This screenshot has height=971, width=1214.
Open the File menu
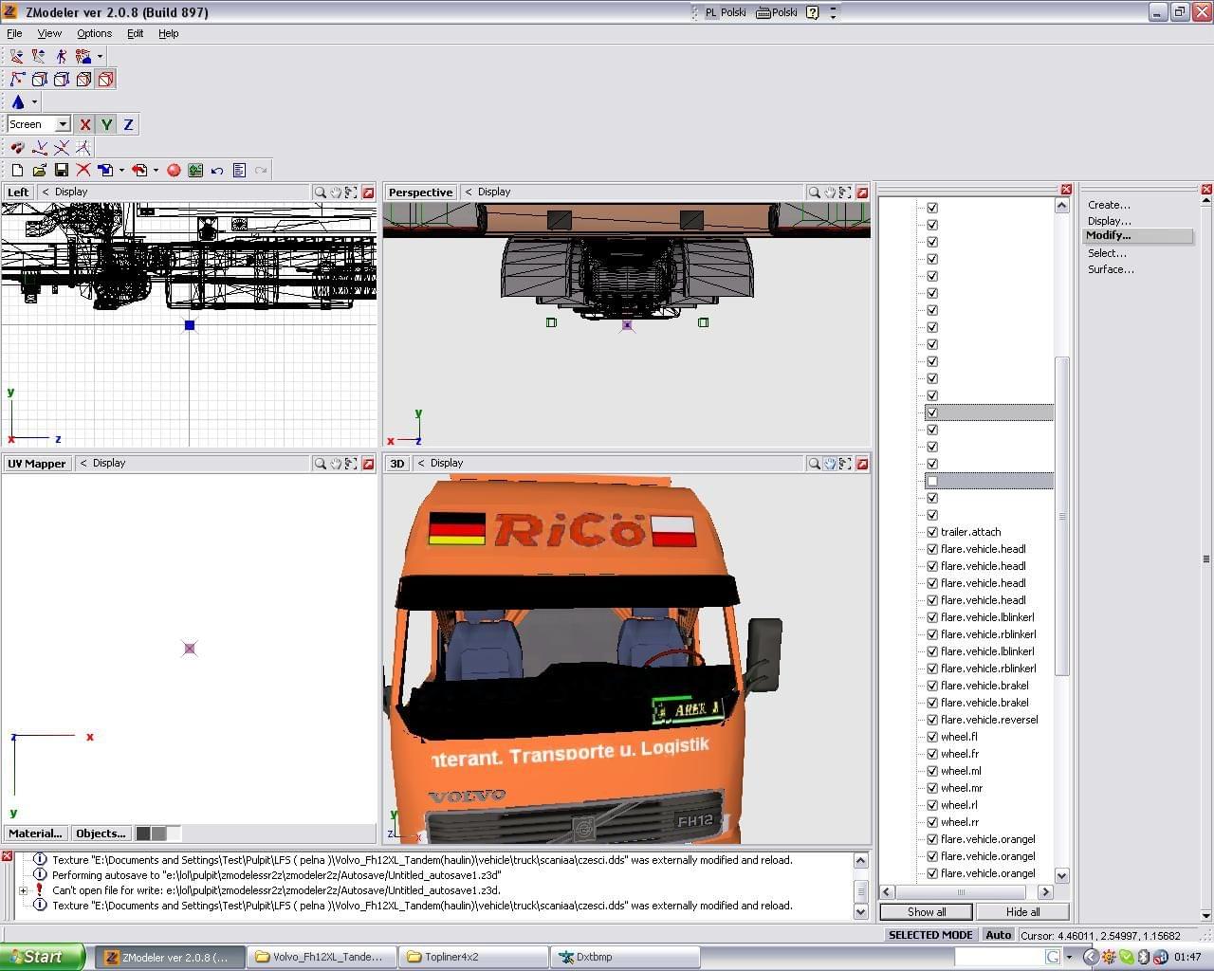(14, 33)
